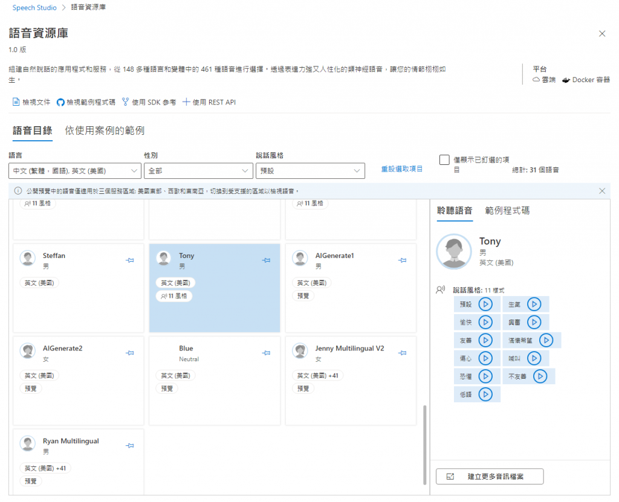Click the 雲端 cloud platform icon
This screenshot has width=619, height=502.
(x=536, y=80)
